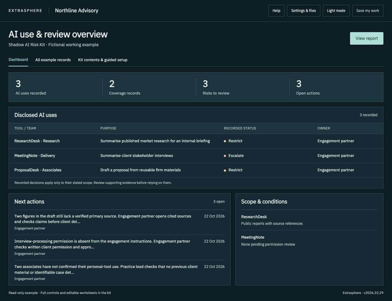Viewport: 392px width, 301px height.
Task: Select the Risks to review stat
Action: [243, 87]
